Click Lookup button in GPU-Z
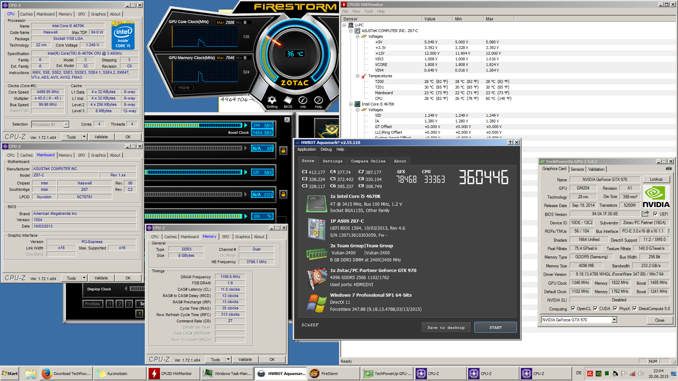The height and width of the screenshot is (381, 678). tap(656, 179)
